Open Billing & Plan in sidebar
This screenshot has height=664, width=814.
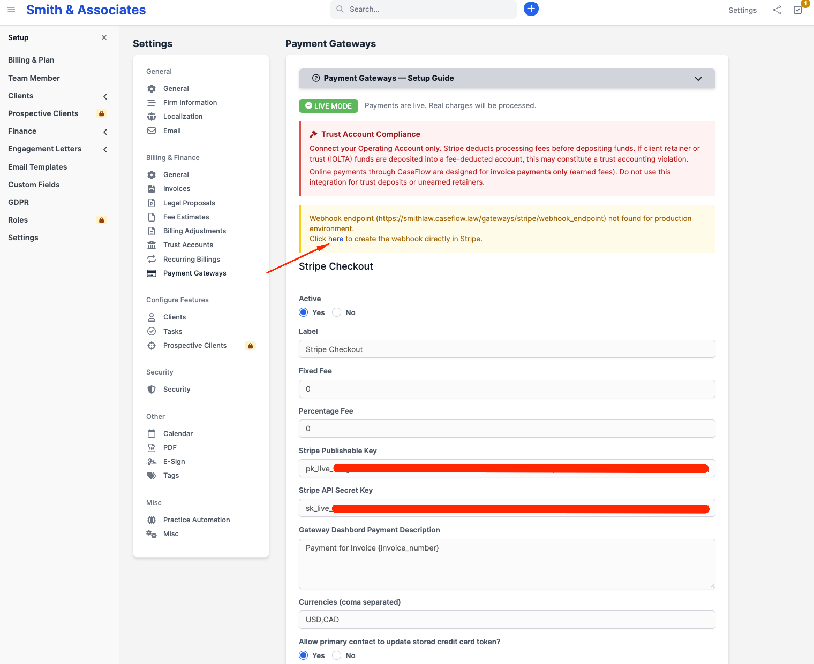(x=31, y=60)
